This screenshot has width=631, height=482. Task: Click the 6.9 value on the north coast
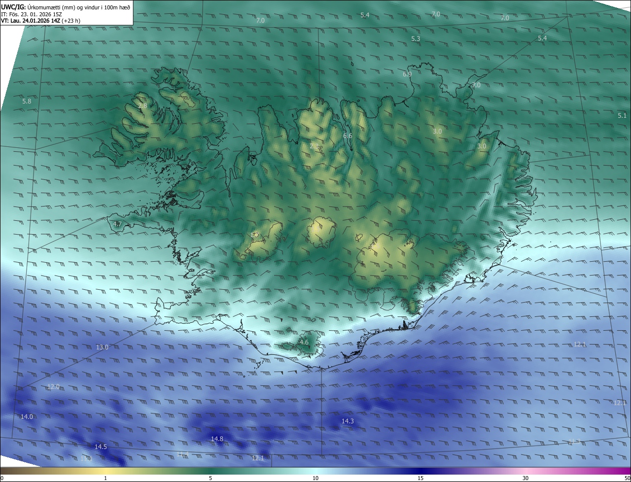click(x=407, y=74)
